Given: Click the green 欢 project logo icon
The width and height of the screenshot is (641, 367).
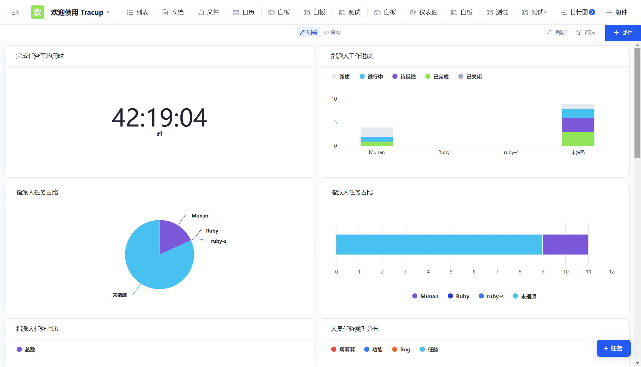Looking at the screenshot, I should click(38, 12).
